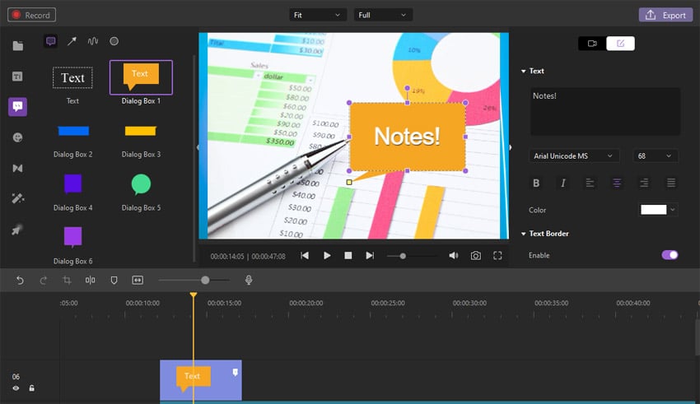Viewport: 700px width, 404px height.
Task: Open the Media folder sidebar icon
Action: [18, 46]
